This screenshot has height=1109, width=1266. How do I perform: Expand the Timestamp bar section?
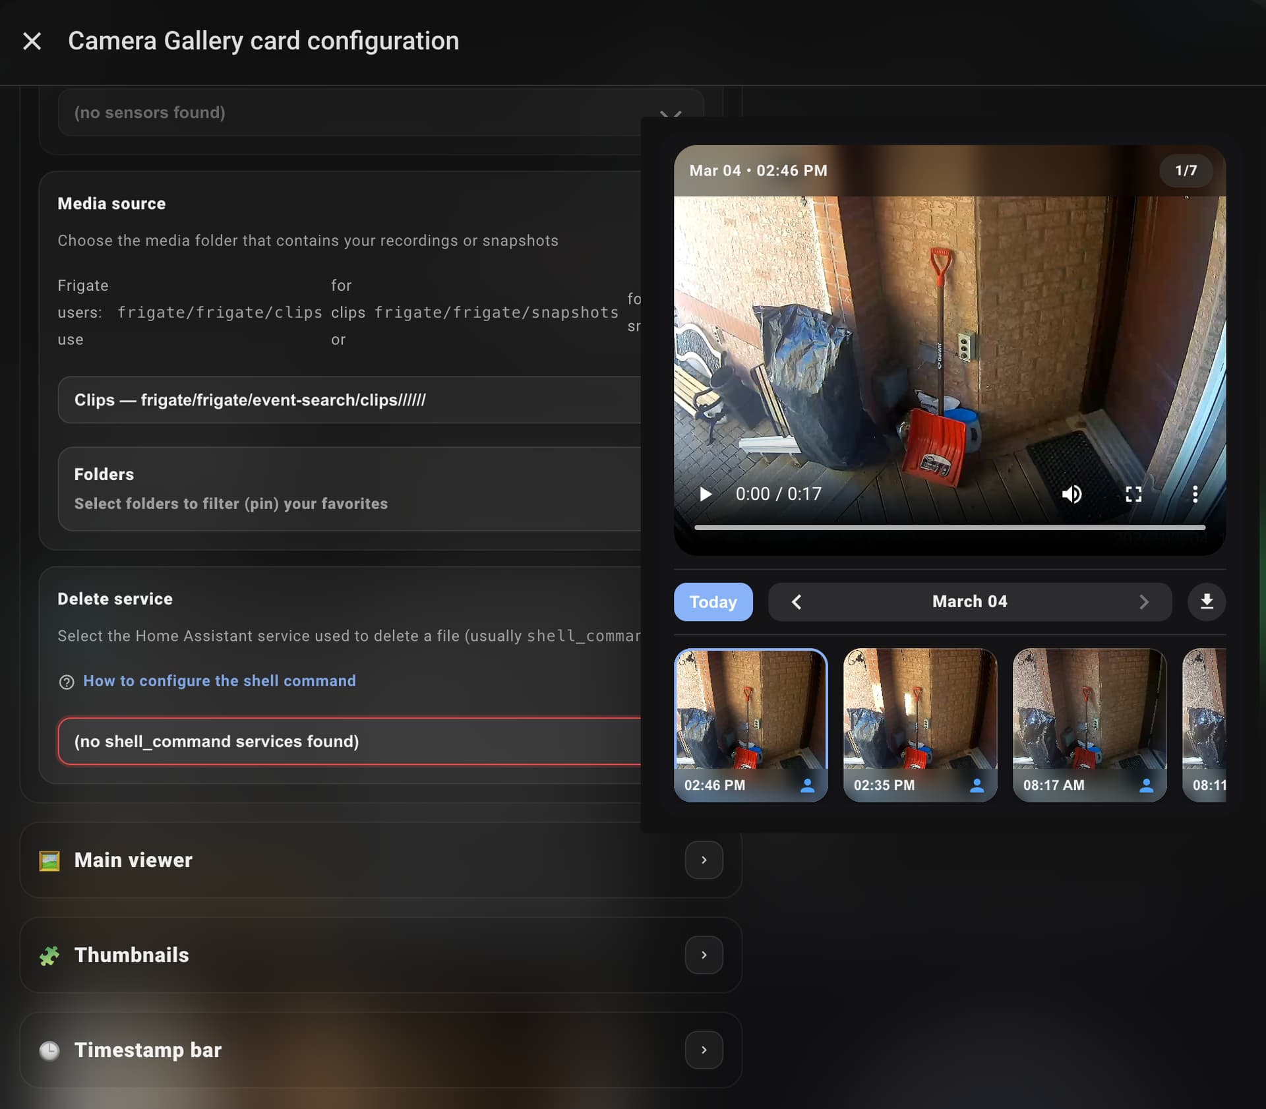[704, 1050]
